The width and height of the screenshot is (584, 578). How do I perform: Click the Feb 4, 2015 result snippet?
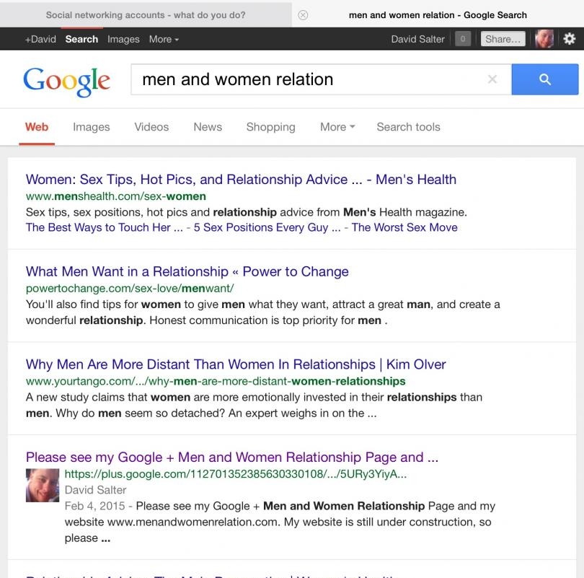pos(280,522)
